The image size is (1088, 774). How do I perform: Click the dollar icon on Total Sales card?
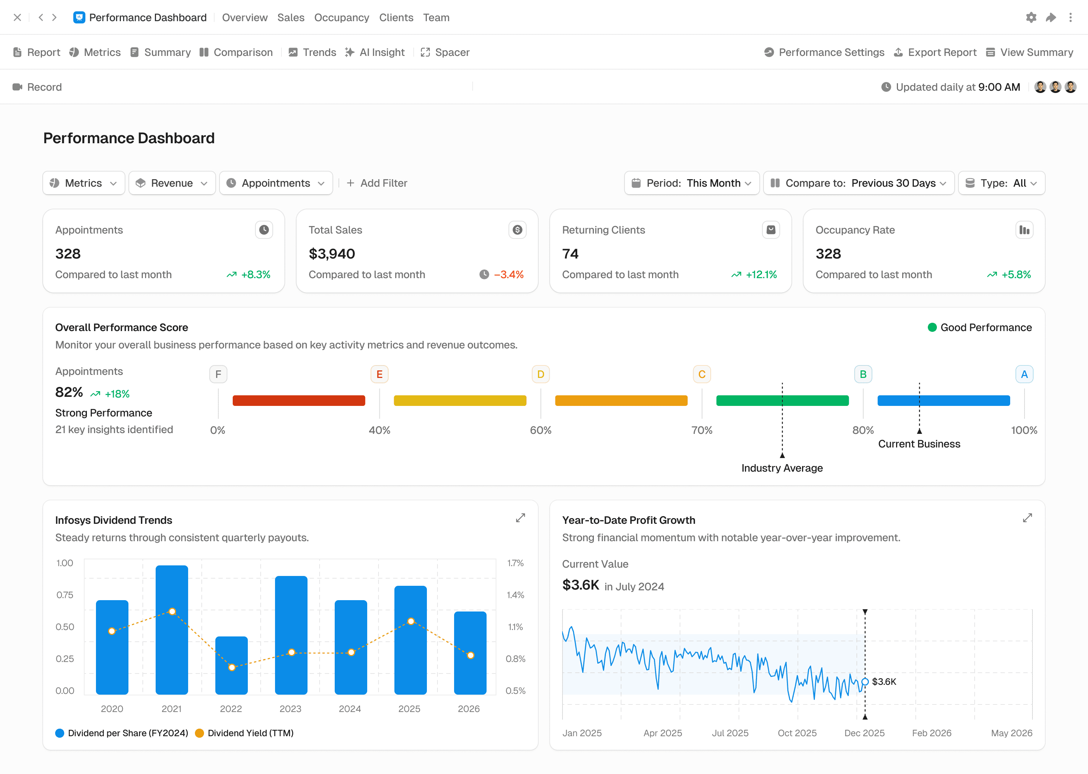pos(517,230)
